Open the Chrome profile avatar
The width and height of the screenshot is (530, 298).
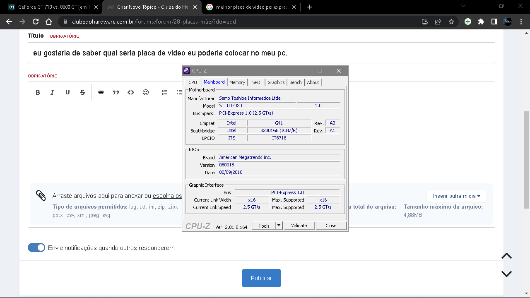pos(508,22)
